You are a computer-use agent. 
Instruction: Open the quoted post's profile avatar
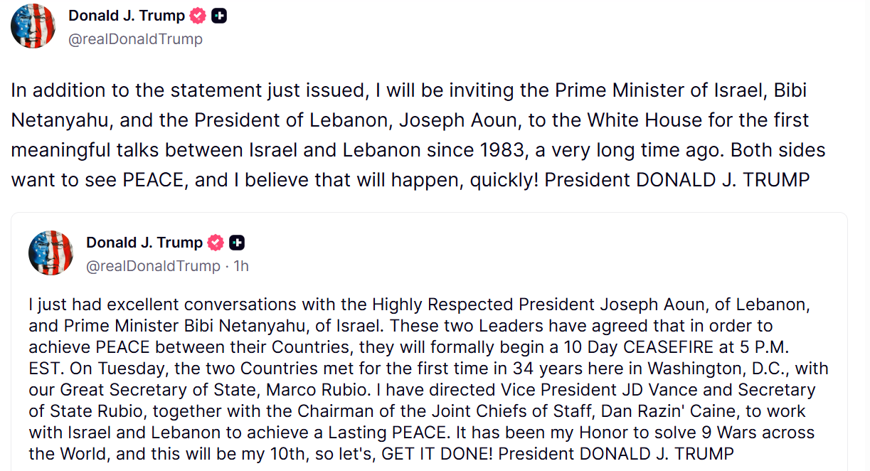(x=51, y=253)
